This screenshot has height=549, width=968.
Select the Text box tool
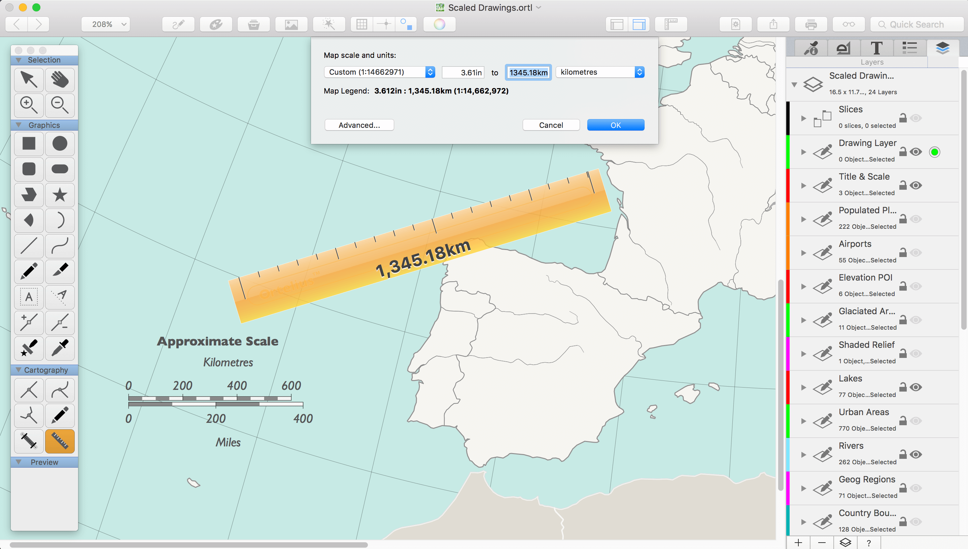point(29,297)
